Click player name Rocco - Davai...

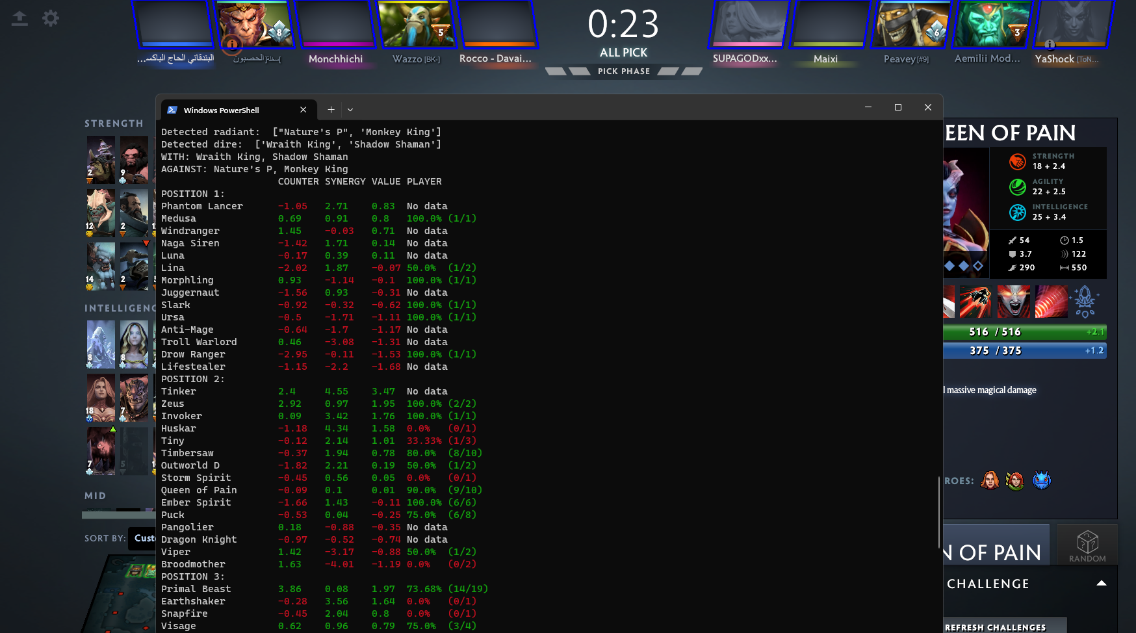pyautogui.click(x=495, y=58)
